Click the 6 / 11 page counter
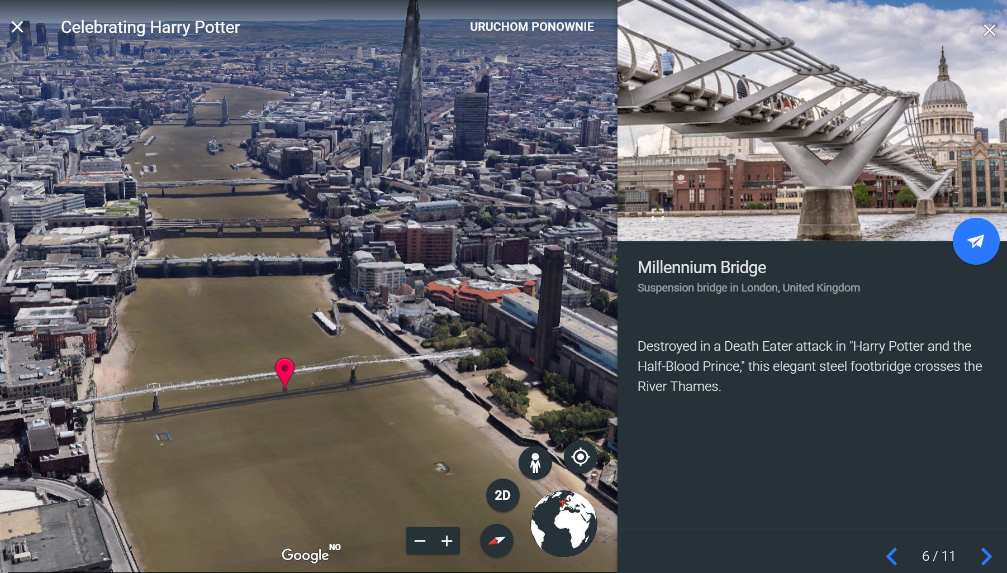1007x573 pixels. pyautogui.click(x=938, y=556)
